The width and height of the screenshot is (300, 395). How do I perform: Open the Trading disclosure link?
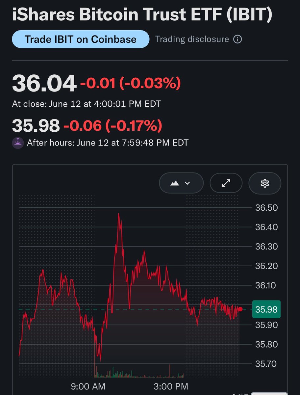click(x=192, y=39)
